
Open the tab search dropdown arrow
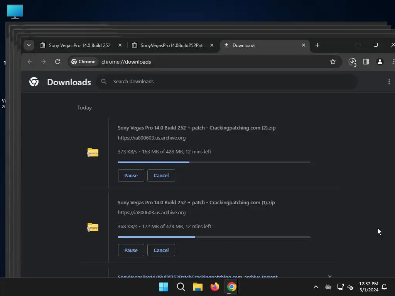[29, 45]
